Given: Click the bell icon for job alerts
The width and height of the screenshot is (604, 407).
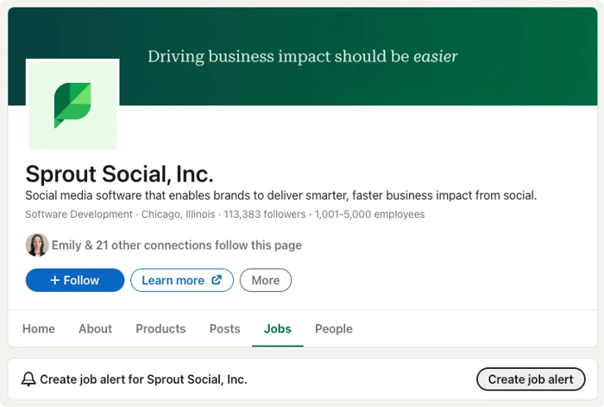Looking at the screenshot, I should [28, 379].
